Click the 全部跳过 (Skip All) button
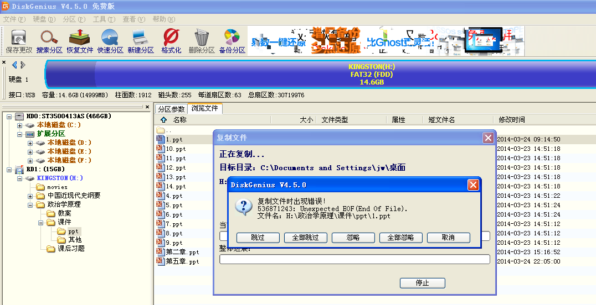Viewport: 596px width, 305px height. pos(306,238)
